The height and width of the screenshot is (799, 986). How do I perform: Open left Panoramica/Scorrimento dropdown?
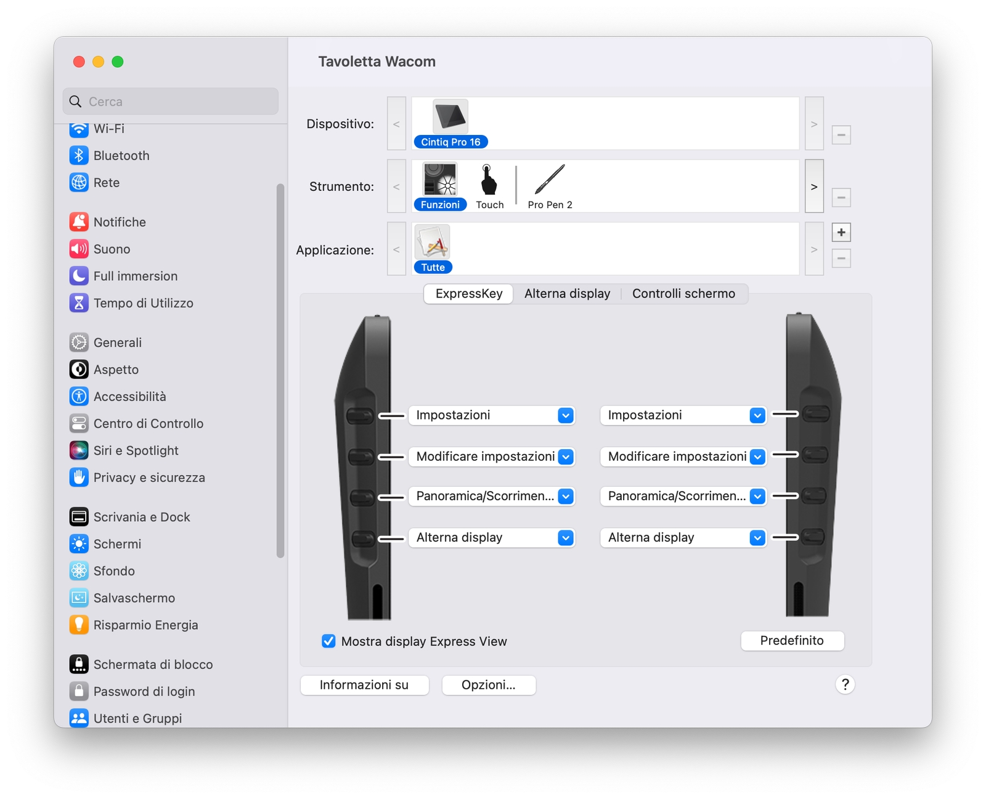492,497
